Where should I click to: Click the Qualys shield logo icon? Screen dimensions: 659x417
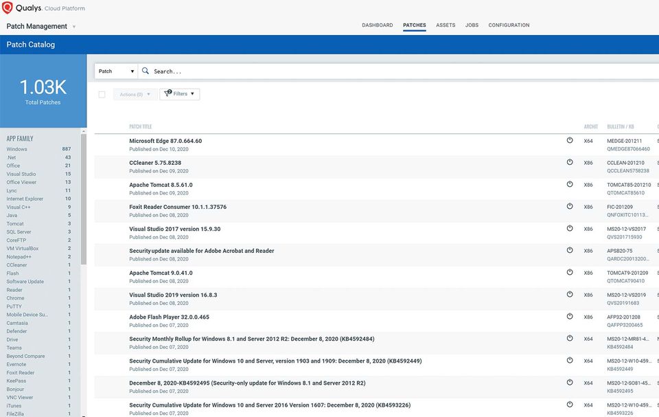pyautogui.click(x=7, y=8)
